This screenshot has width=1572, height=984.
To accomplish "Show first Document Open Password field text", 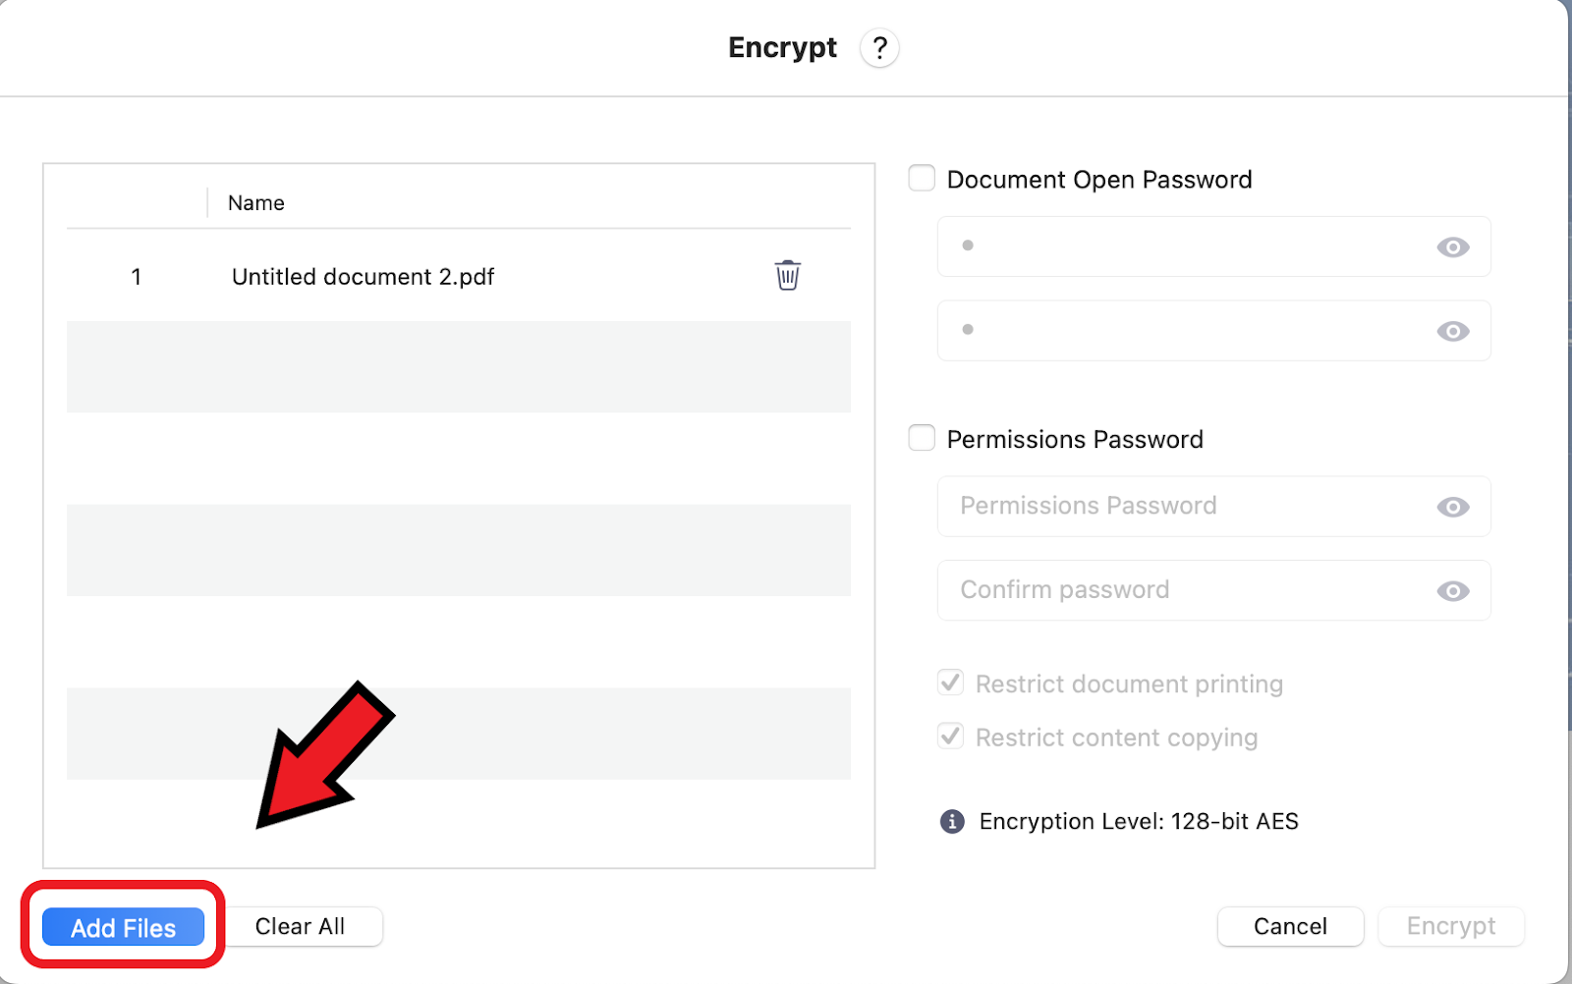I will [1452, 247].
